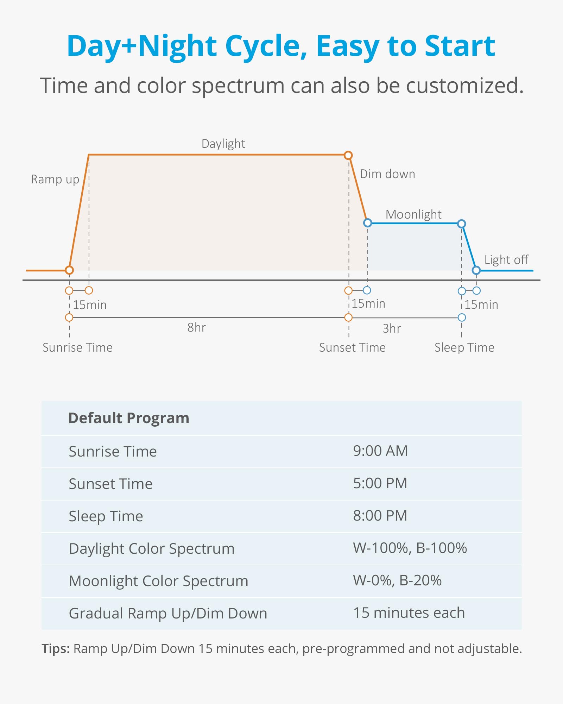The width and height of the screenshot is (563, 704).
Task: Select the Moonlight label on the chart
Action: 413,214
